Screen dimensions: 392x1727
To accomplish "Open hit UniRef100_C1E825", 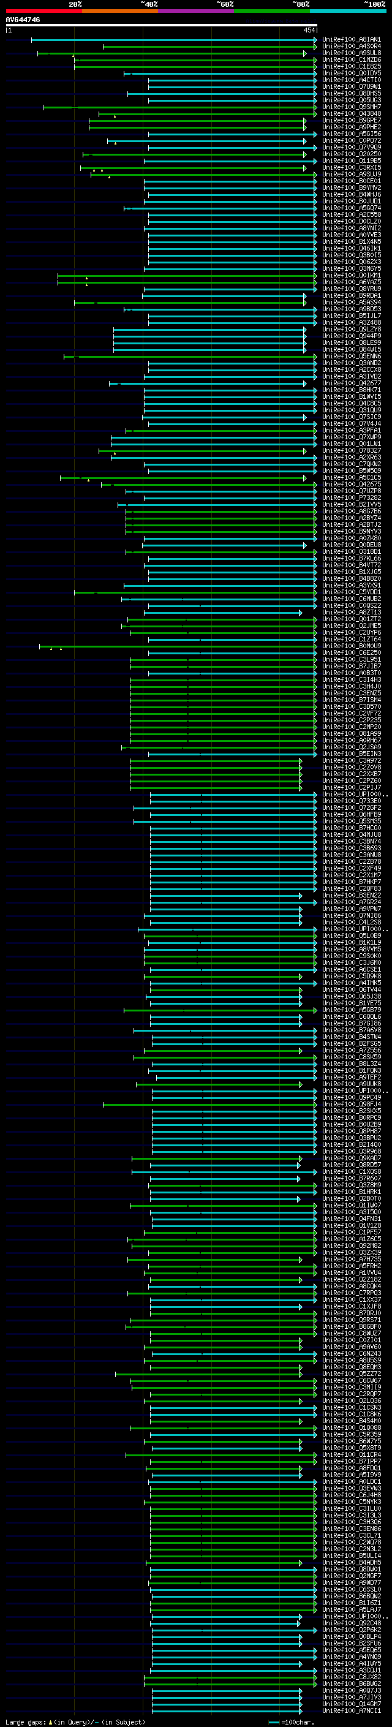I will [351, 66].
